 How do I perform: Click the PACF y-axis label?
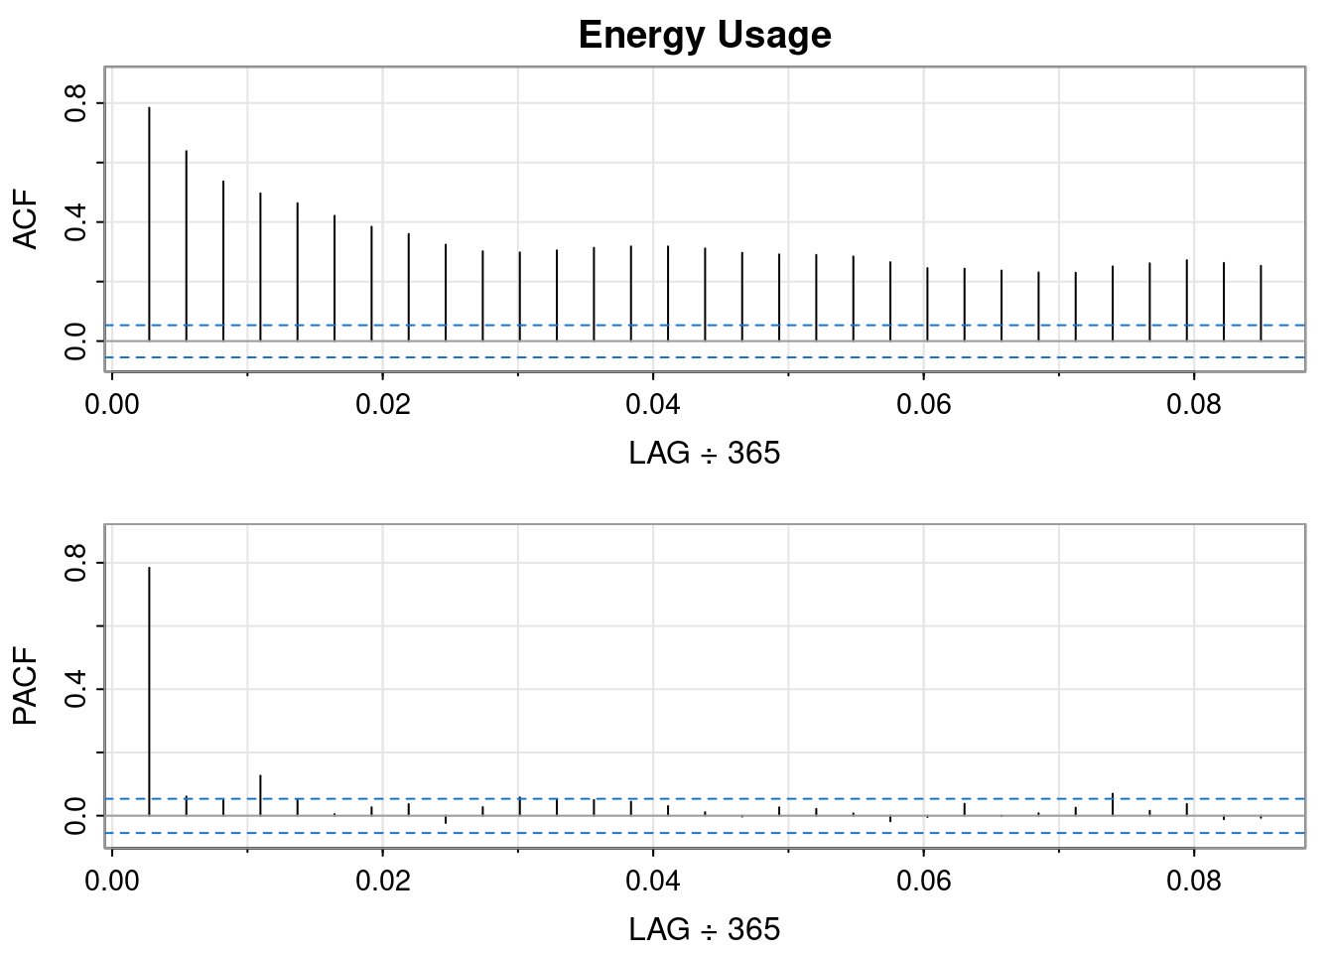tap(26, 687)
